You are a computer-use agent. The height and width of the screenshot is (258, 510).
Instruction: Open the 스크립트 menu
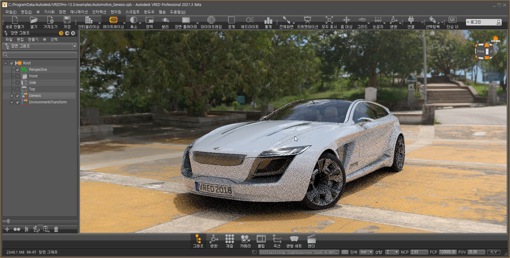click(133, 12)
